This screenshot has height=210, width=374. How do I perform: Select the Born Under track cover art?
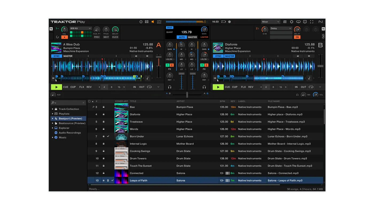coord(121,136)
